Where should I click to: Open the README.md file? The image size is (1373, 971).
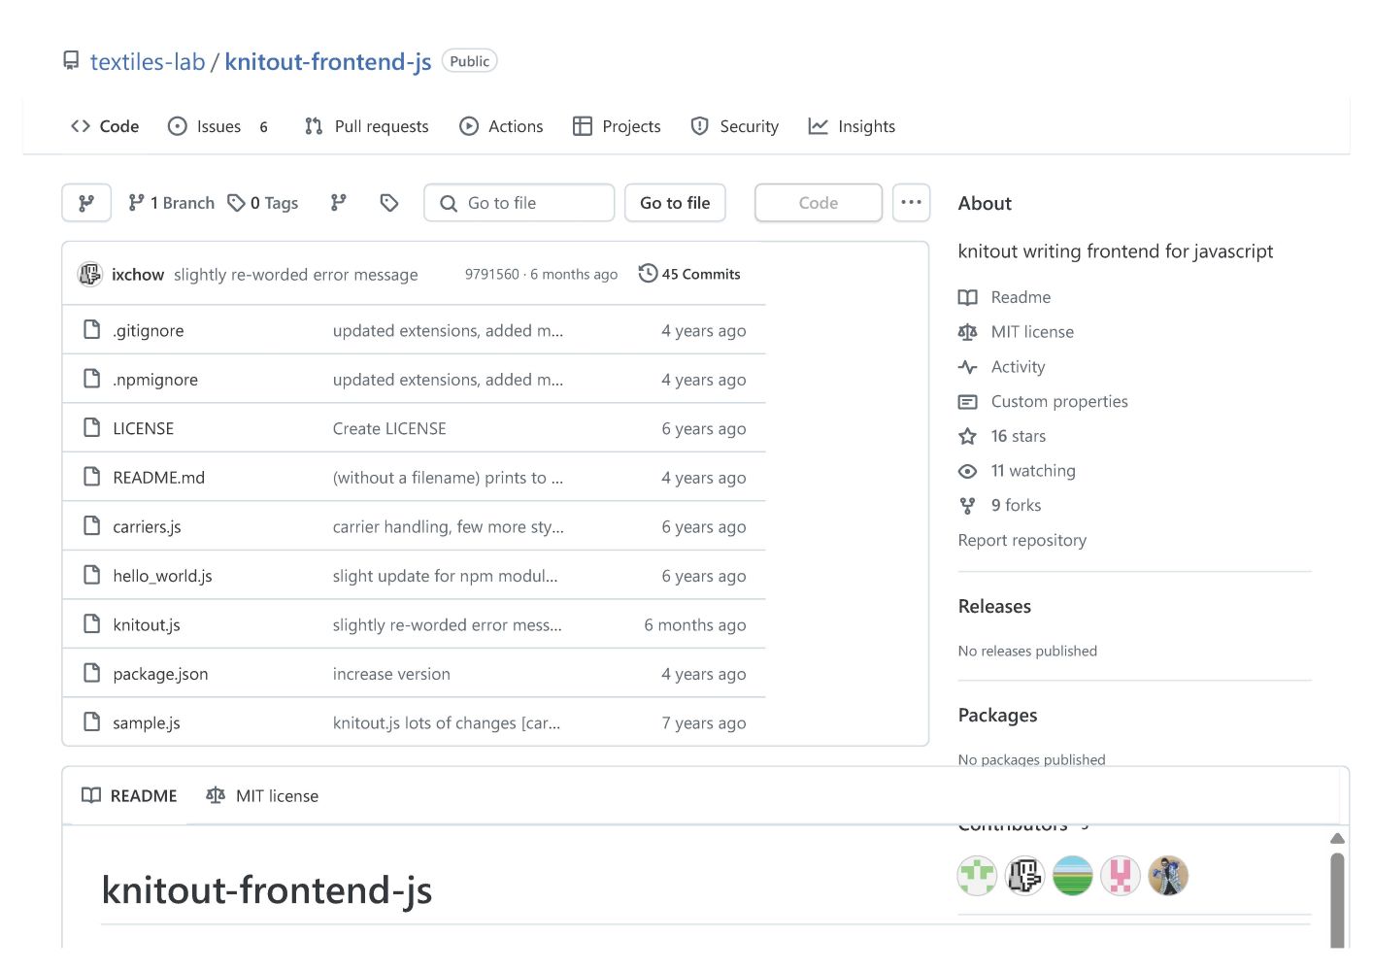pyautogui.click(x=159, y=478)
